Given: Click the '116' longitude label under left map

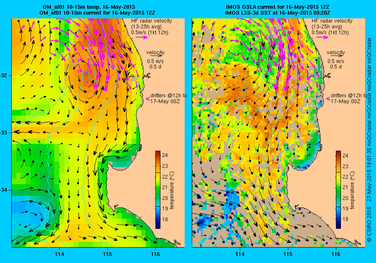Looking at the screenshot, I should (x=155, y=254).
